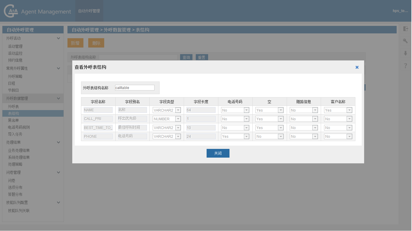Collapse the 处理结果 section chevron
The width and height of the screenshot is (412, 231).
click(58, 142)
